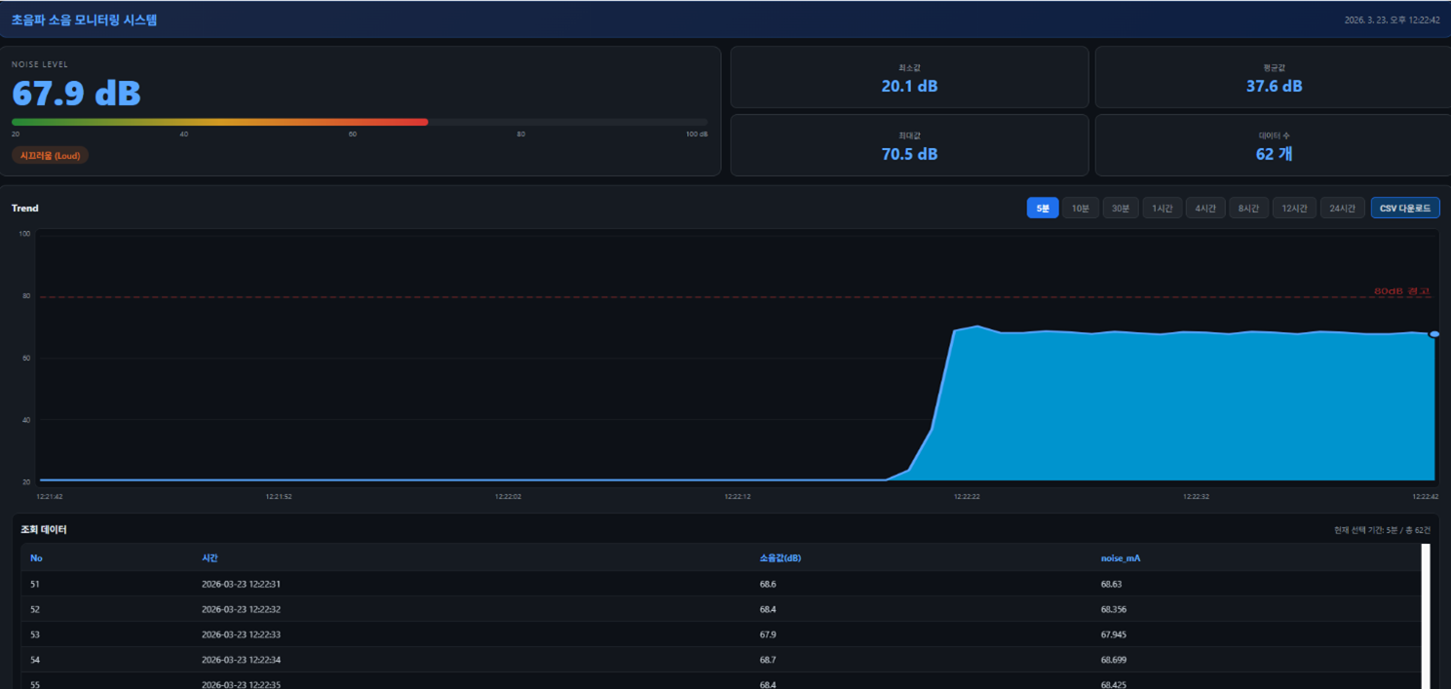The height and width of the screenshot is (689, 1451).
Task: Select the 최대값 70.5 dB card
Action: 908,145
